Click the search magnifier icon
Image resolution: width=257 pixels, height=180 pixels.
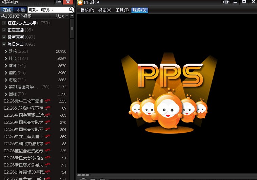pyautogui.click(x=71, y=10)
